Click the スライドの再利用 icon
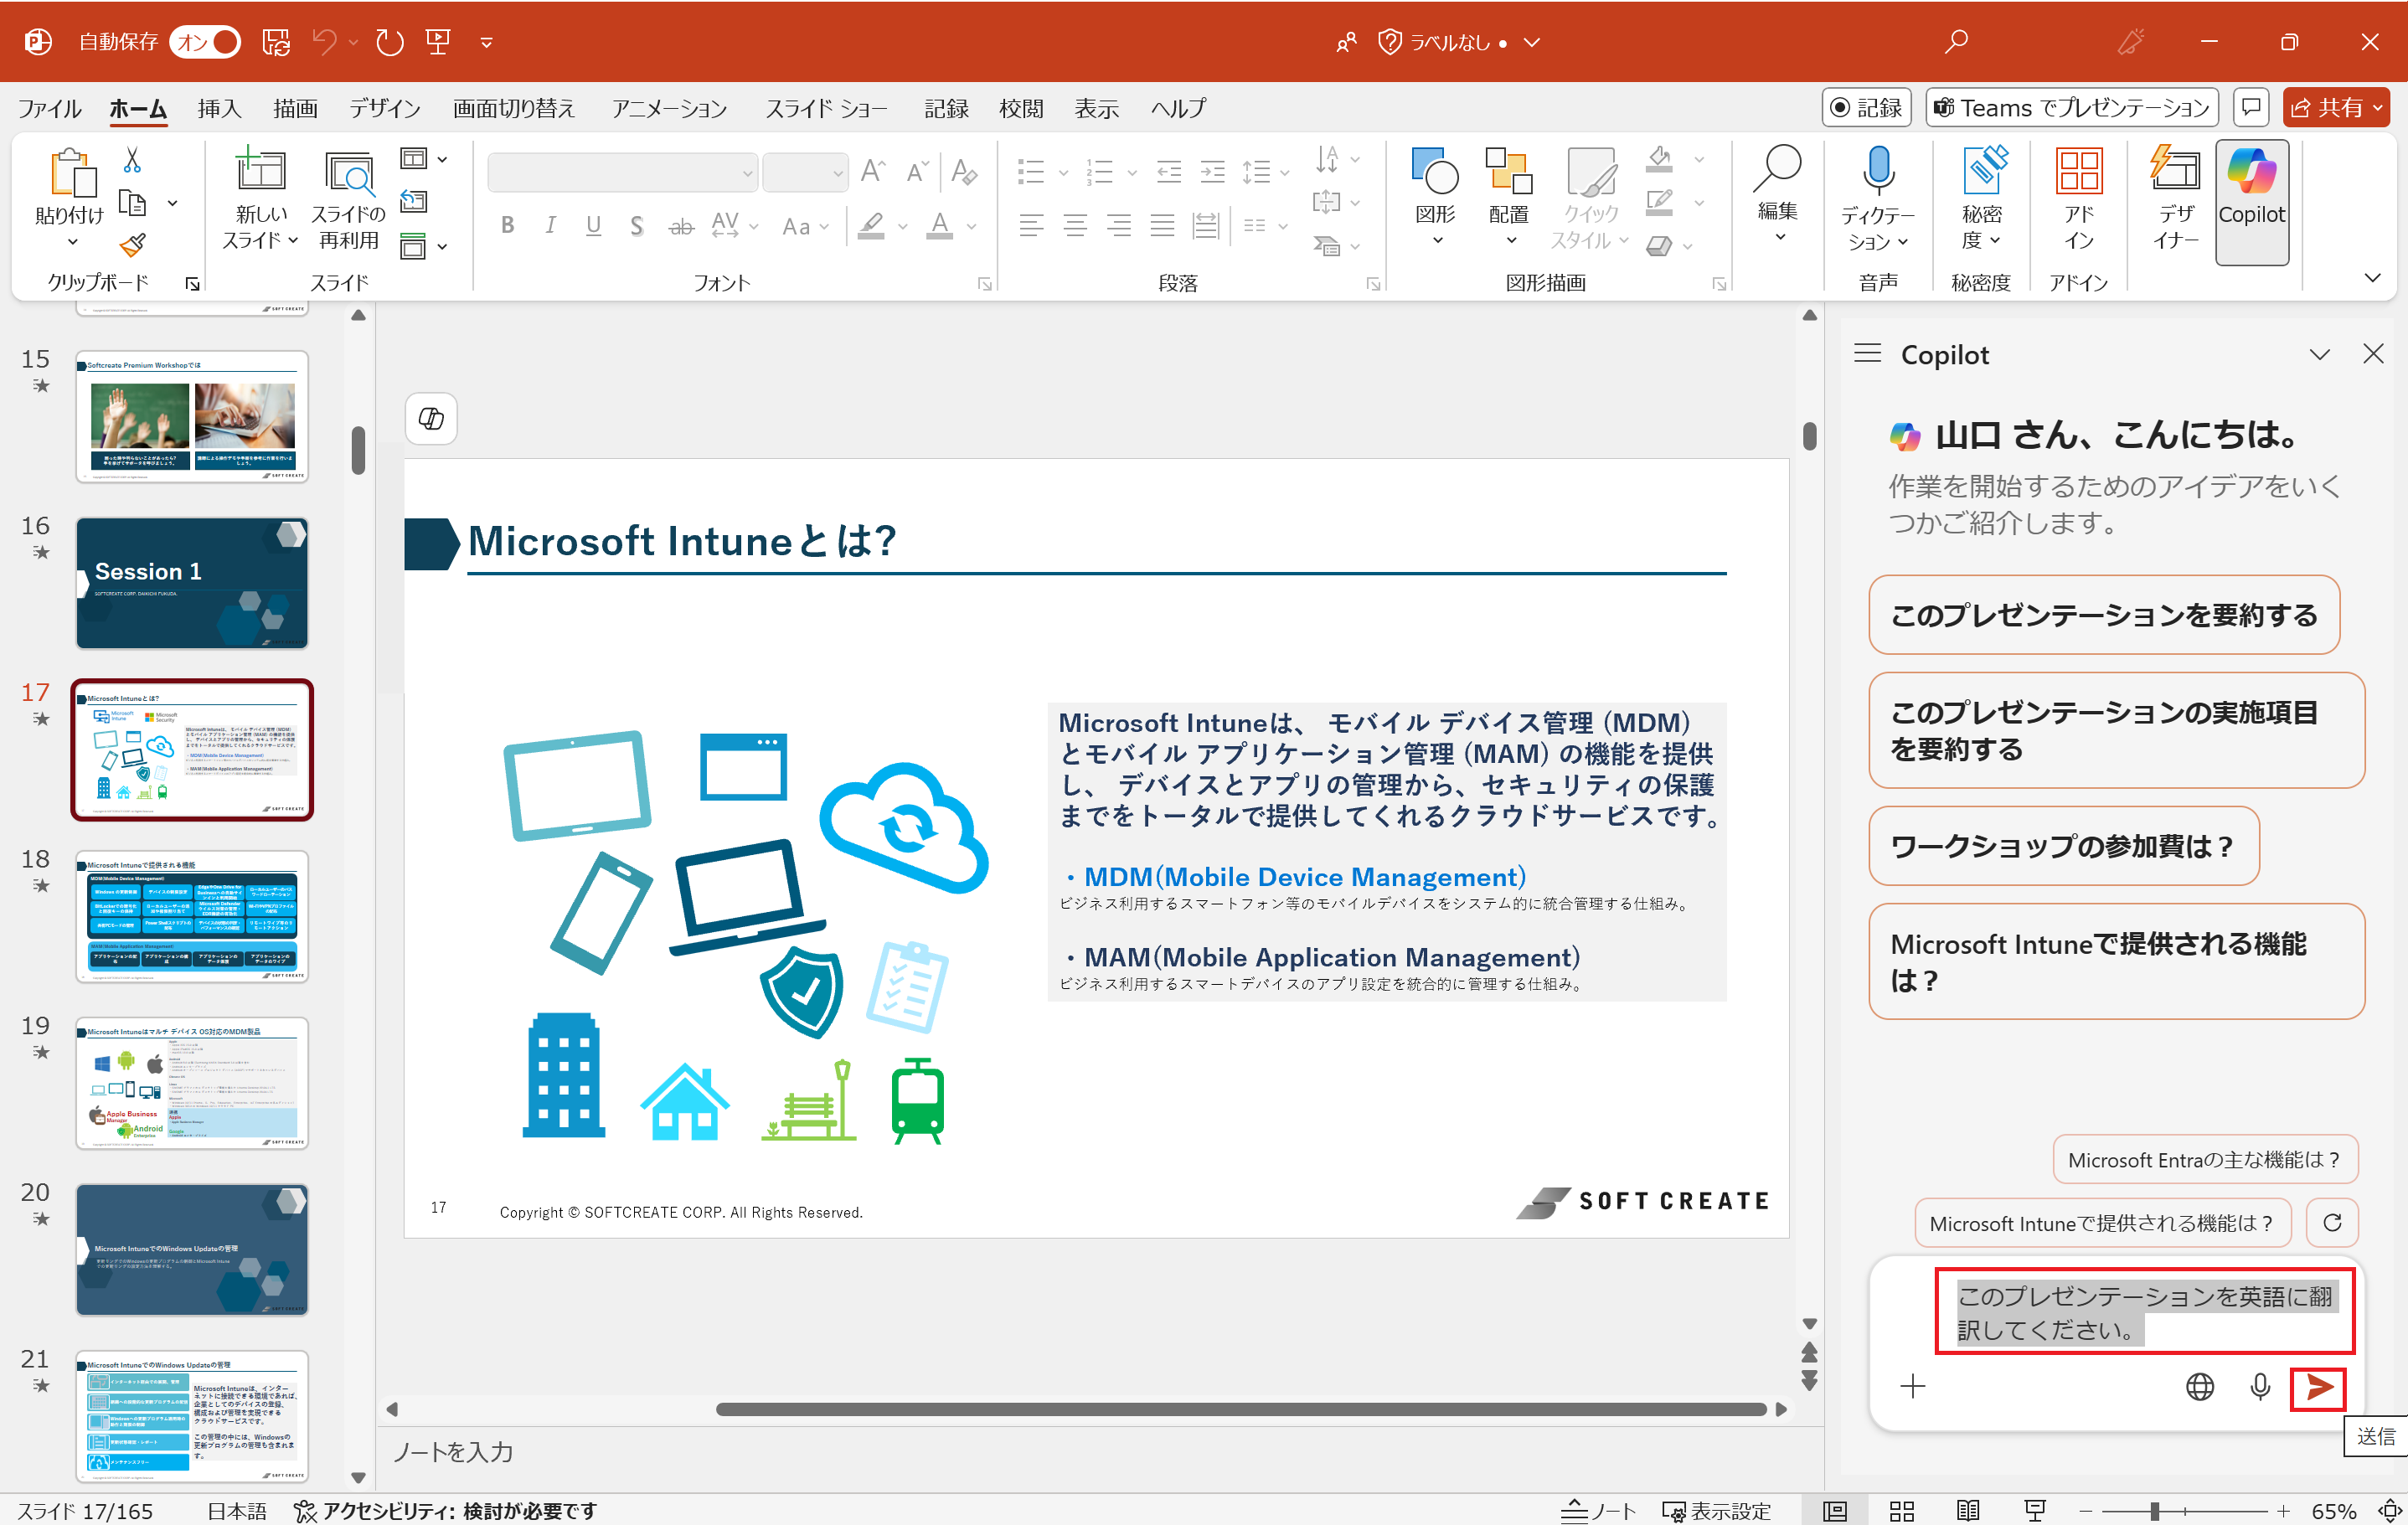The image size is (2408, 1525). point(348,172)
